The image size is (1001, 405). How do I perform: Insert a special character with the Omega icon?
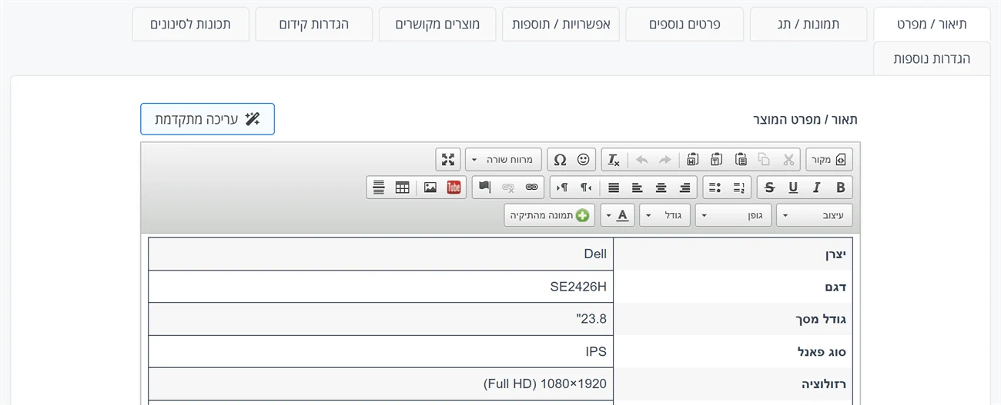tap(560, 160)
